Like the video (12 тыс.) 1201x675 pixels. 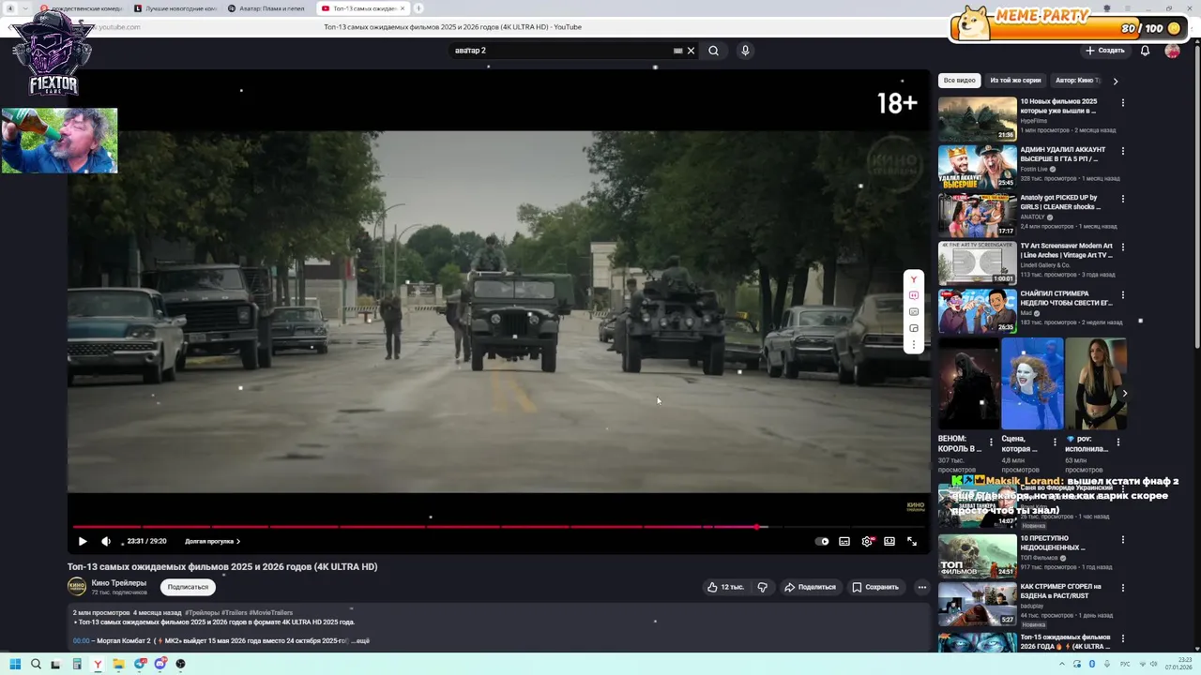(x=725, y=587)
